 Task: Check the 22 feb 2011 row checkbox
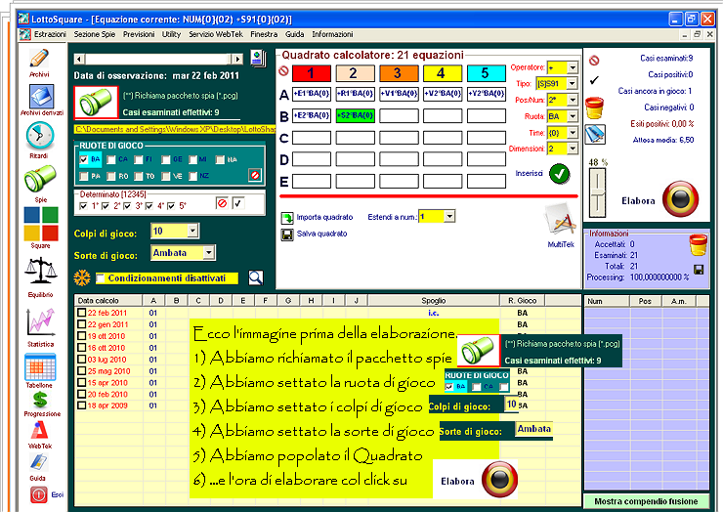pyautogui.click(x=82, y=313)
